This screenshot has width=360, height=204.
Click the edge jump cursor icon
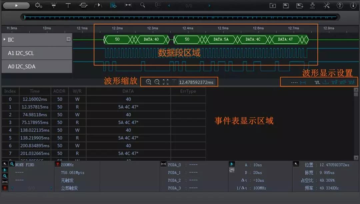(x=98, y=6)
